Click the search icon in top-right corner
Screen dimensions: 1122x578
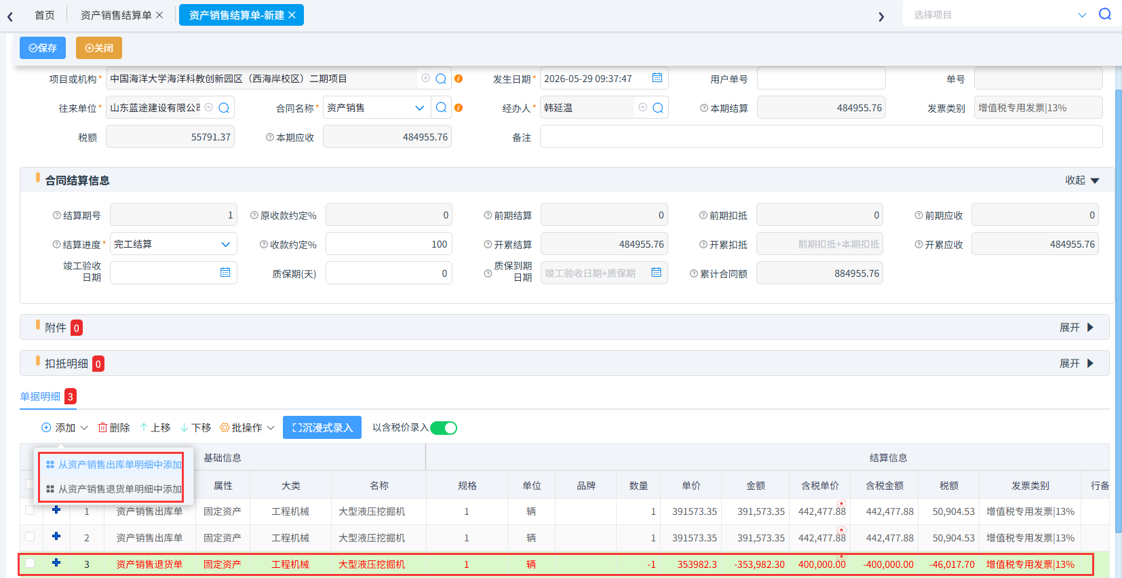(x=1105, y=14)
